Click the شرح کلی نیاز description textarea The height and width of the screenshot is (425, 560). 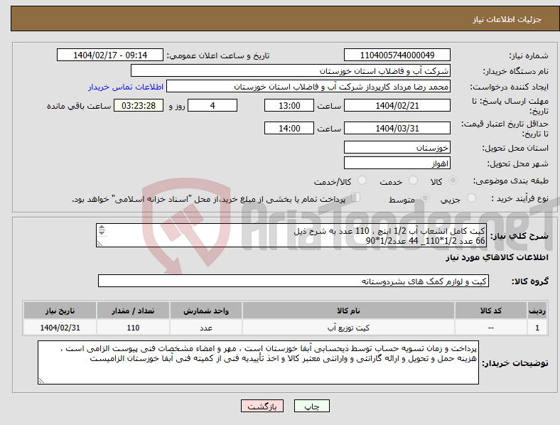[x=291, y=235]
